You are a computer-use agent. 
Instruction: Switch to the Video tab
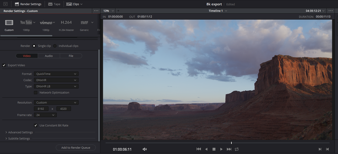[x=27, y=56]
